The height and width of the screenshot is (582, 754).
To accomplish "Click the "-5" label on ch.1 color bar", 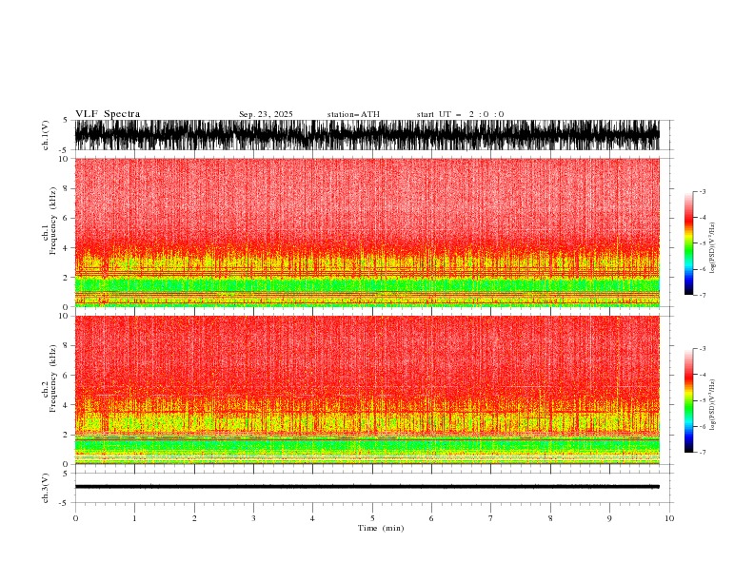I will click(x=702, y=243).
